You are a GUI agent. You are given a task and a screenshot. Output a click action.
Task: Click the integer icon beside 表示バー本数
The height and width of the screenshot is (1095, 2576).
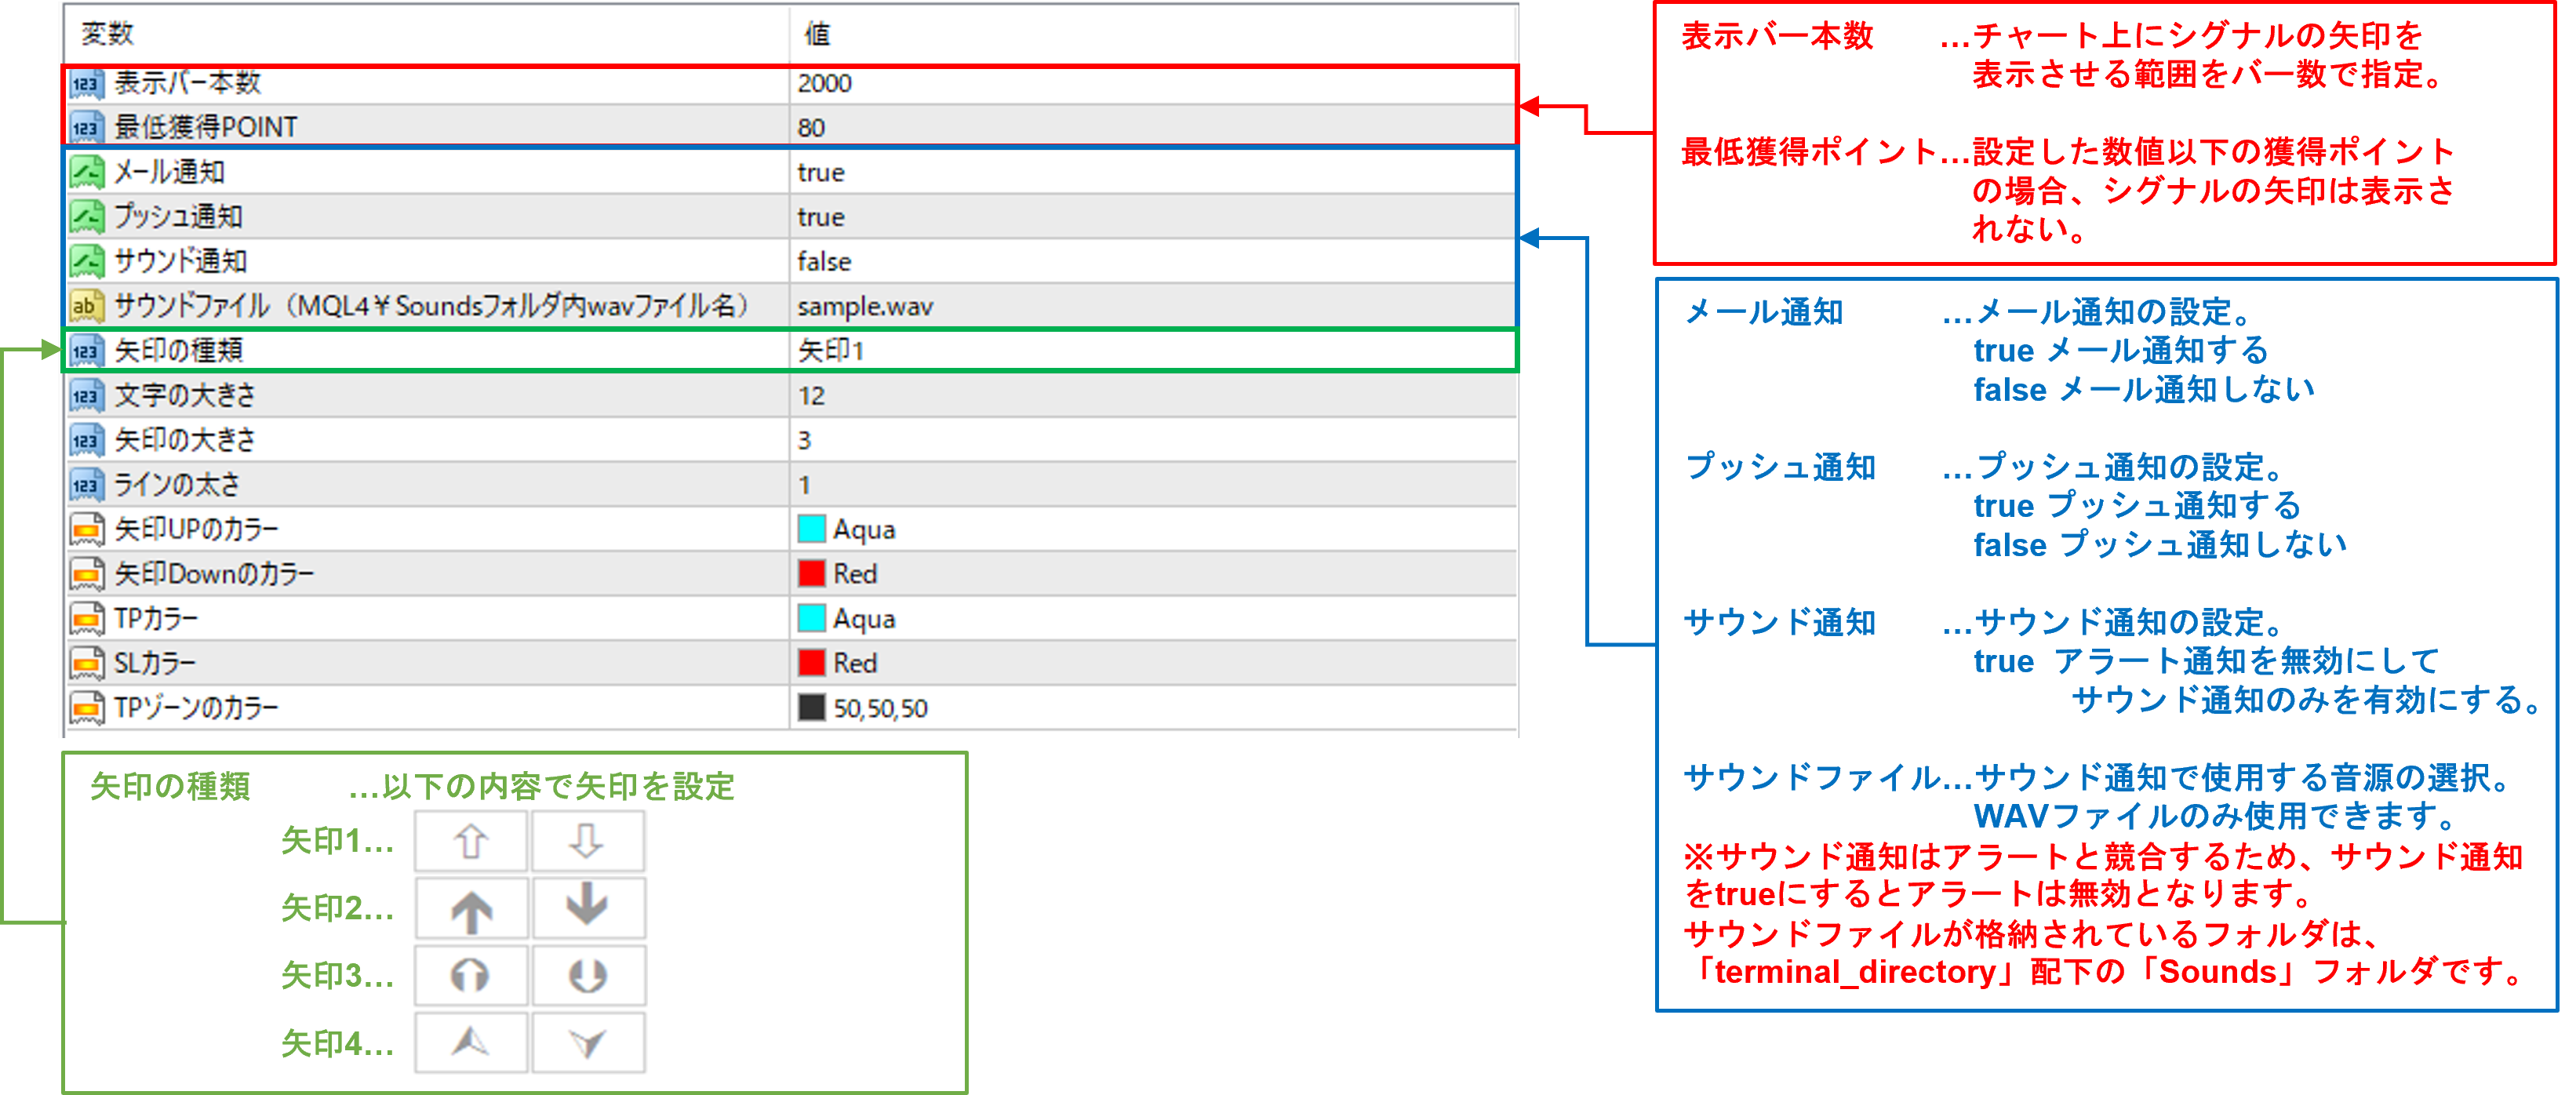point(86,84)
